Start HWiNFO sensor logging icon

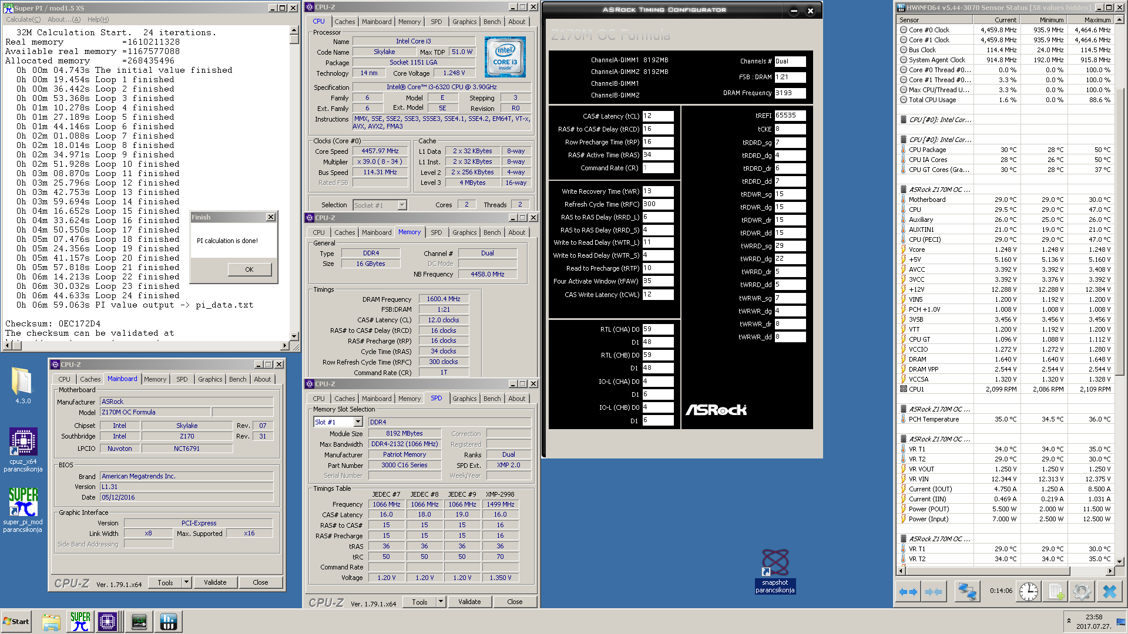[x=1055, y=592]
